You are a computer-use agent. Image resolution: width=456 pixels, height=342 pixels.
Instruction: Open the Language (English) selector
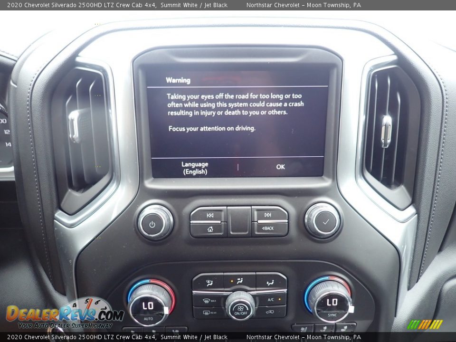(x=195, y=168)
